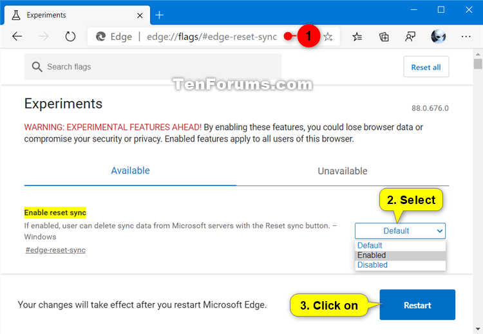
Task: Choose Enabled in the dropdown list
Action: coord(400,255)
